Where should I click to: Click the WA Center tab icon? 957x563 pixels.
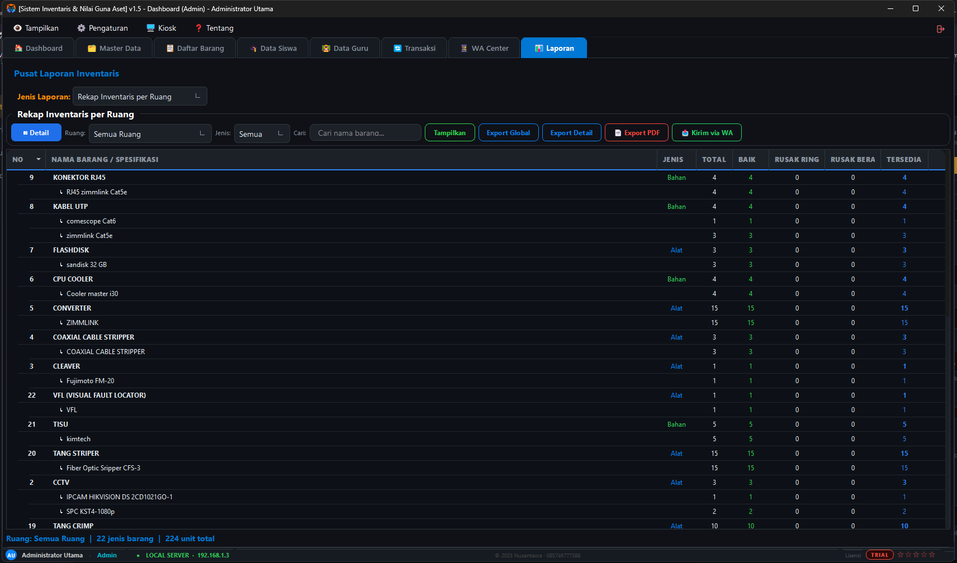464,49
